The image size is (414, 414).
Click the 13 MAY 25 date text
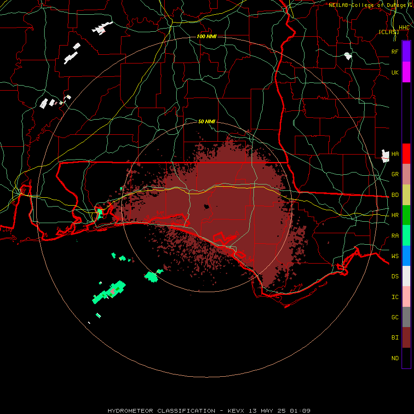point(267,411)
